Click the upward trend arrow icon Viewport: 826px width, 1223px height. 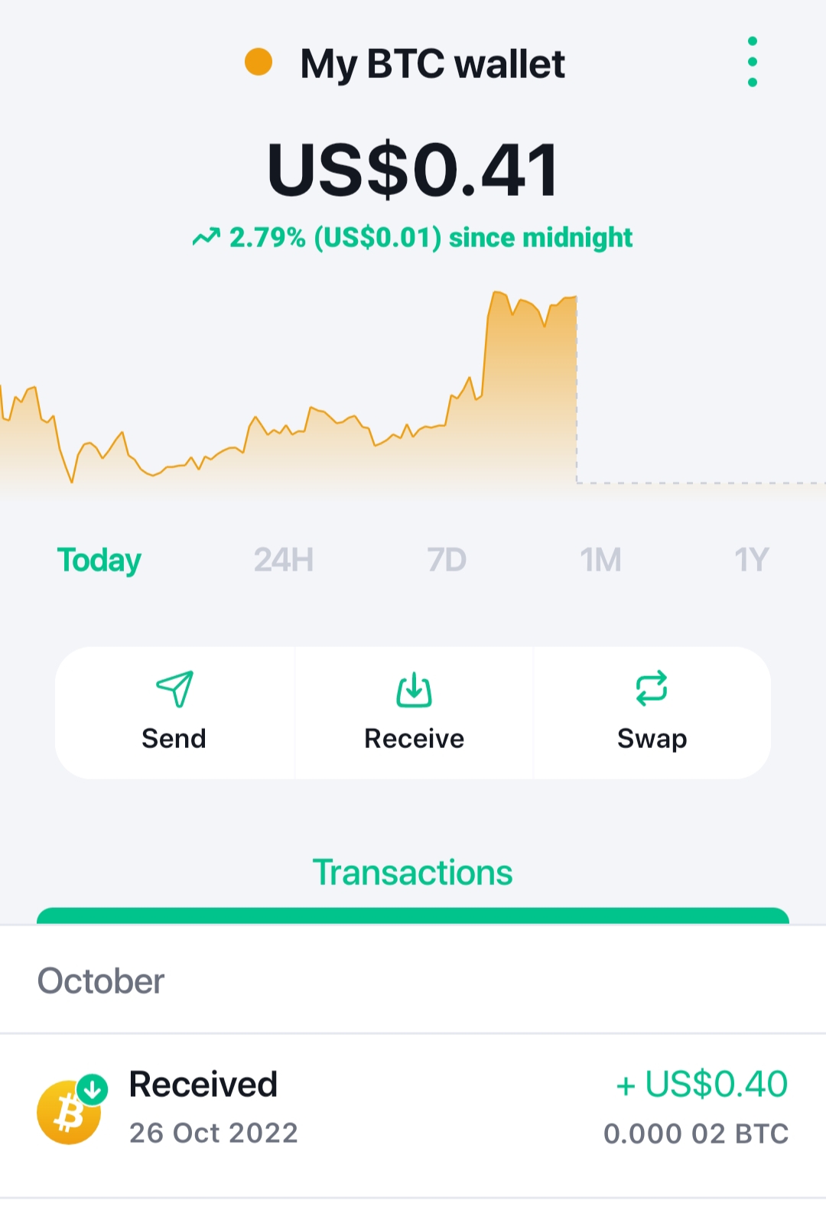pos(206,238)
